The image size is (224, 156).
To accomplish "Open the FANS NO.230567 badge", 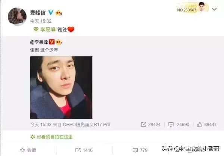I will point(192,8).
